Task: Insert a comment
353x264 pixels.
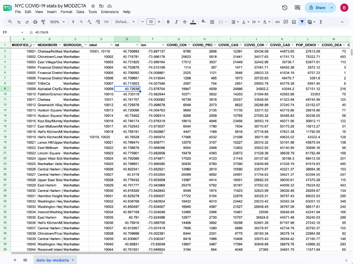Action: click(x=286, y=22)
